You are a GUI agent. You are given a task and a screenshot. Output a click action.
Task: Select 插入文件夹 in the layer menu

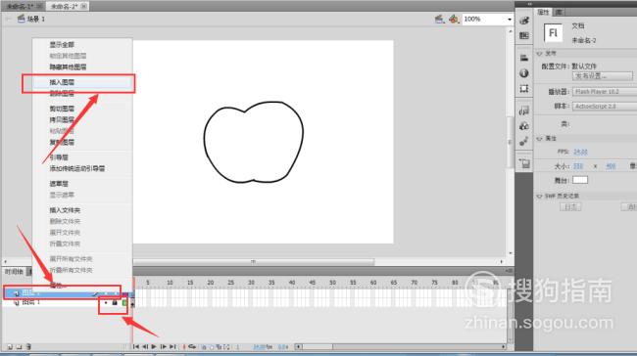click(65, 210)
